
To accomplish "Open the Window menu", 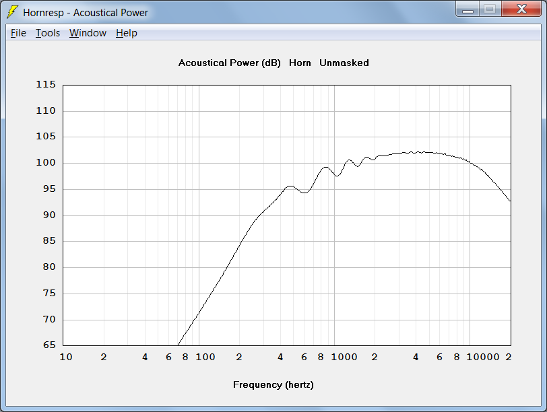I will click(88, 33).
